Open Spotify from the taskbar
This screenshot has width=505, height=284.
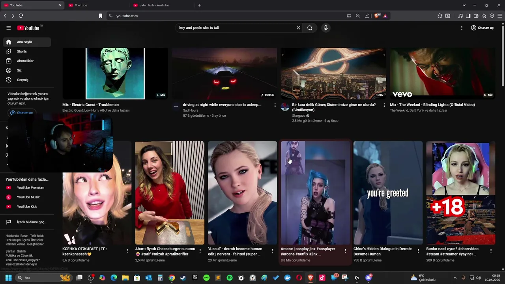click(230, 278)
